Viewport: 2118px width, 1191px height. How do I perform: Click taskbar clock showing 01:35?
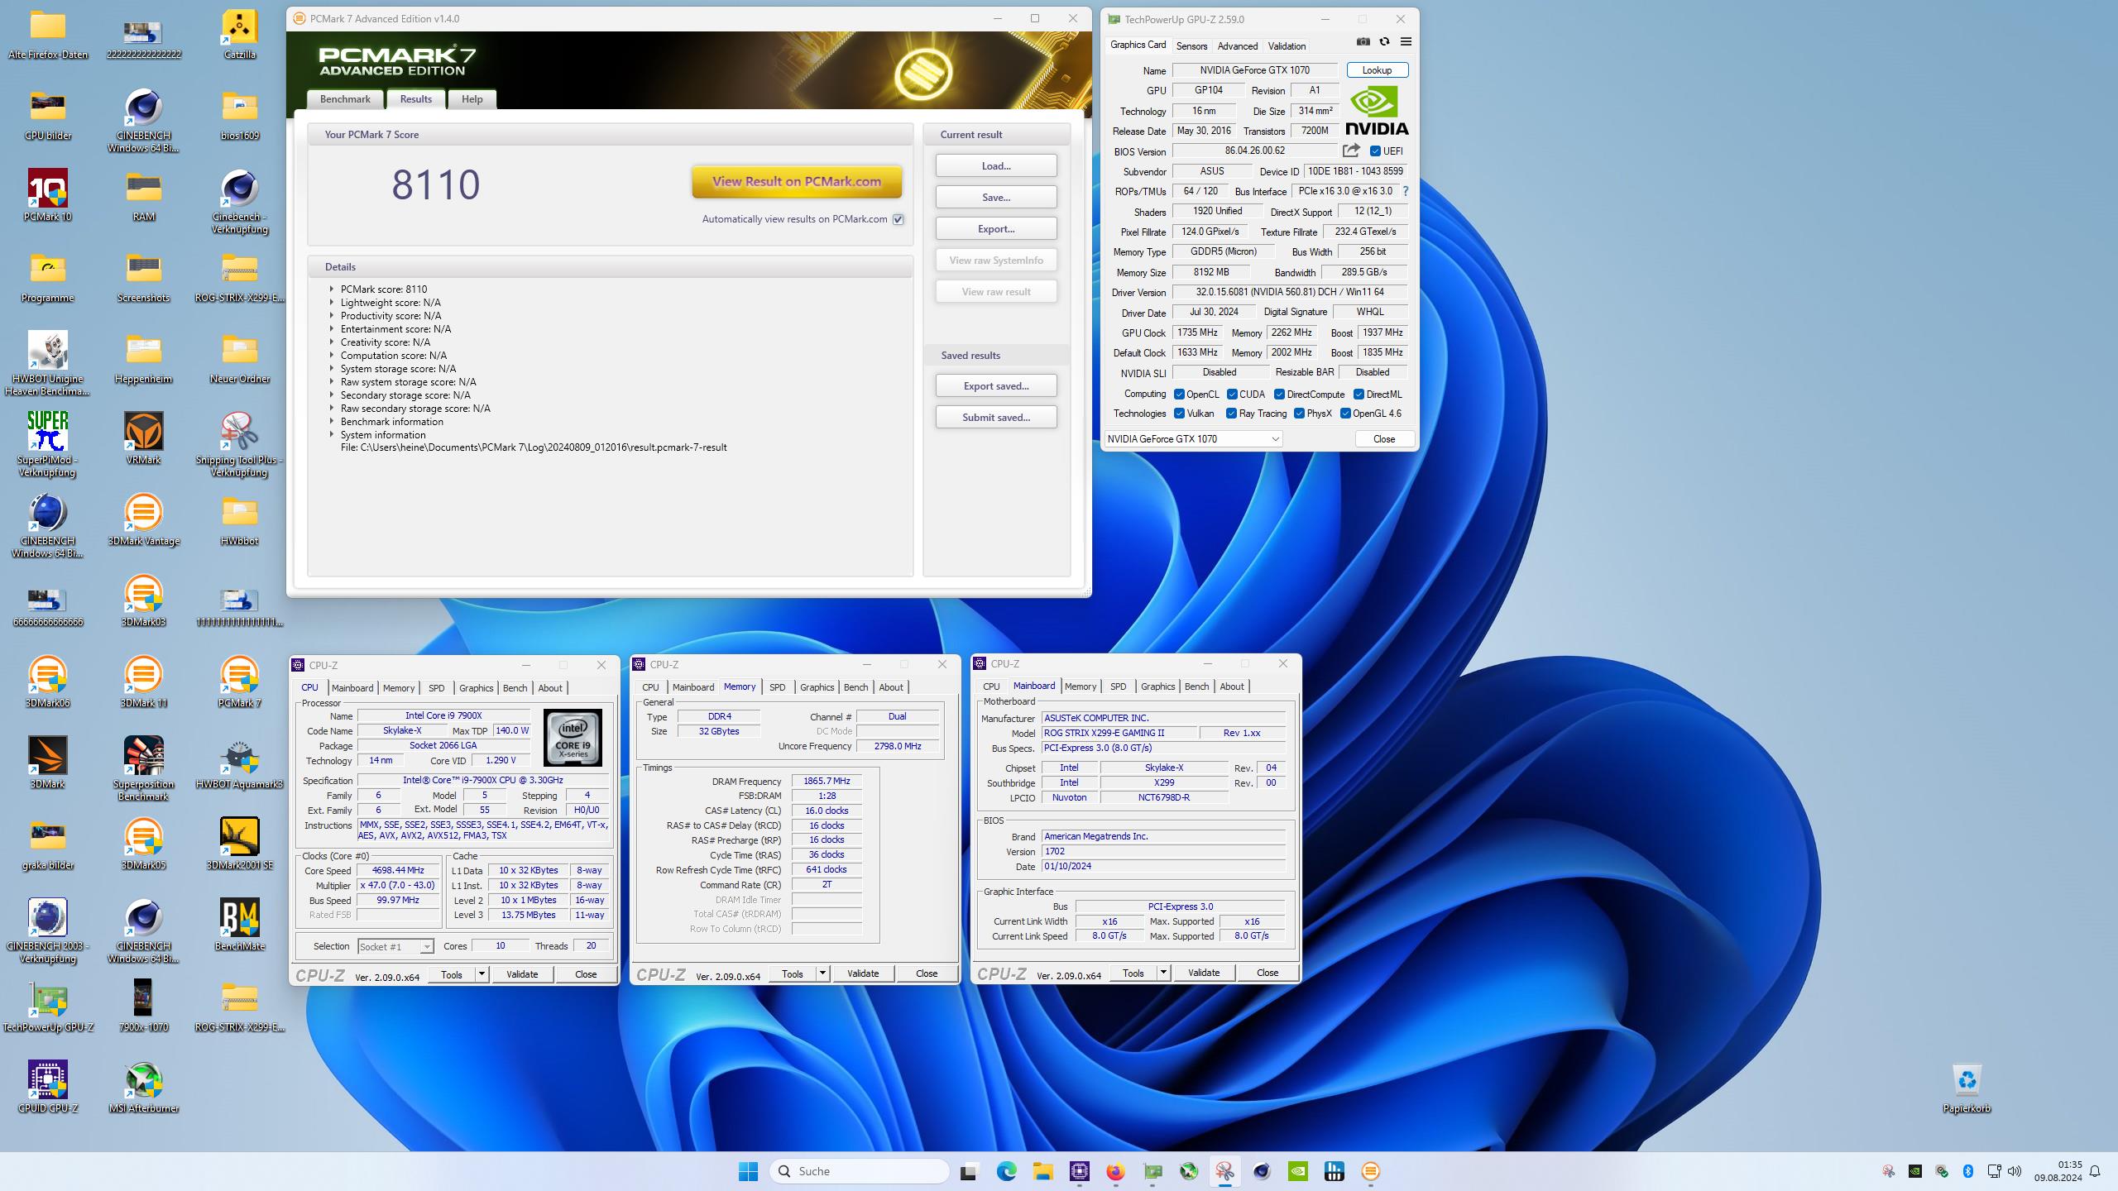click(2058, 1171)
